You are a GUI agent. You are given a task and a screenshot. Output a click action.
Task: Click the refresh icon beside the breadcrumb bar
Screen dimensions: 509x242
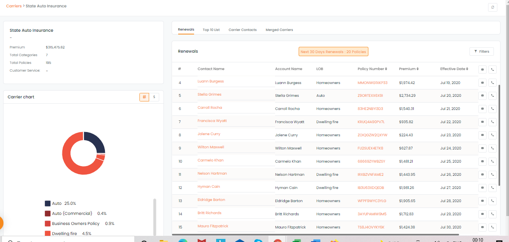pos(492,7)
